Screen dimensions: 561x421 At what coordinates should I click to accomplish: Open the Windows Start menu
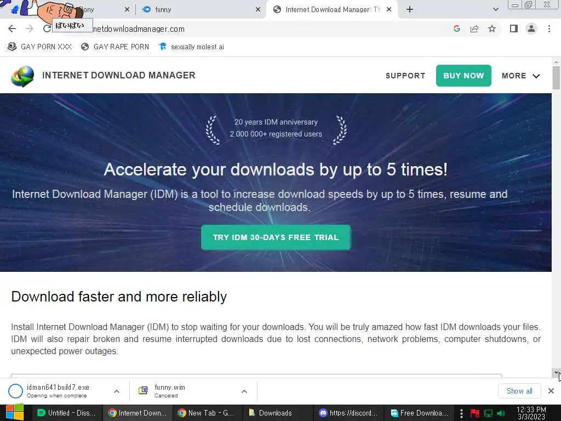[14, 413]
